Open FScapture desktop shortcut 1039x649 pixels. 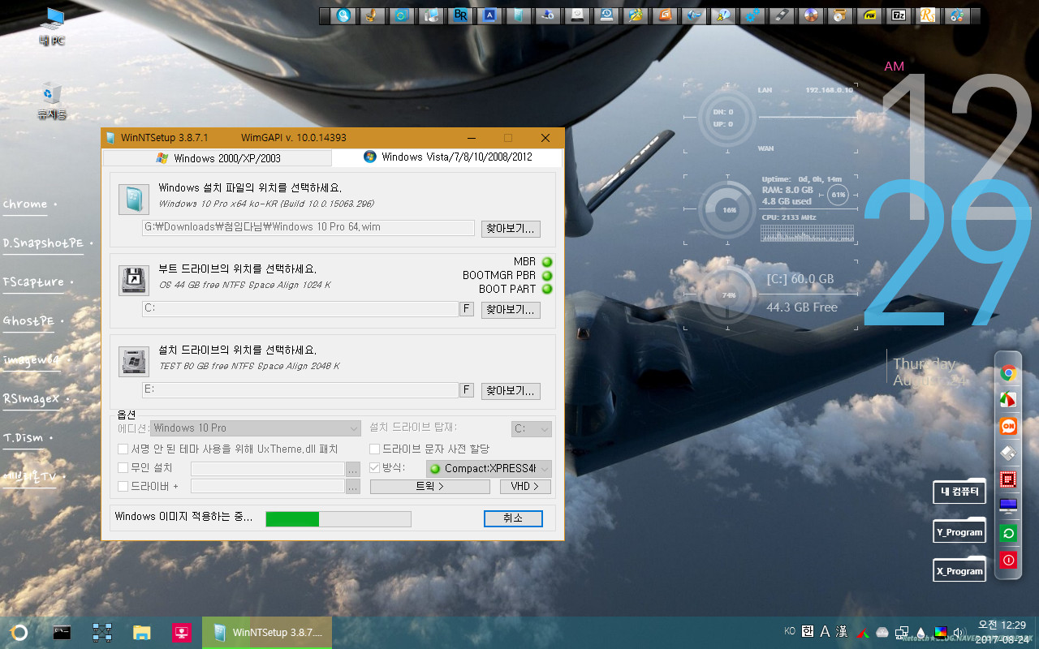[x=33, y=282]
